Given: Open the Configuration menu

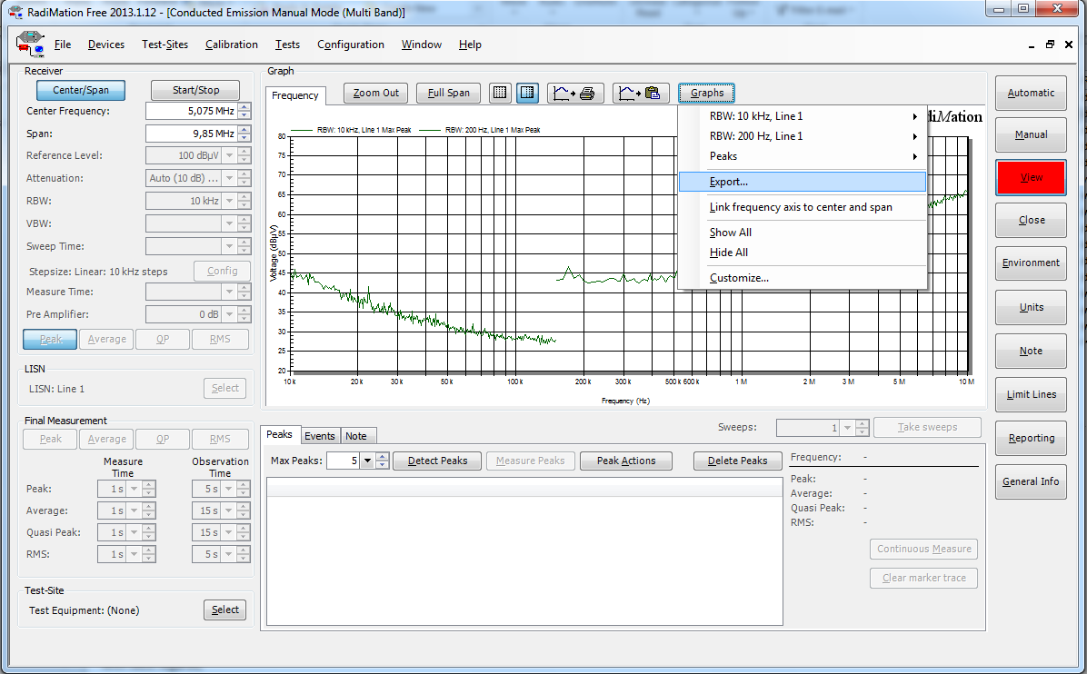Looking at the screenshot, I should click(x=351, y=45).
